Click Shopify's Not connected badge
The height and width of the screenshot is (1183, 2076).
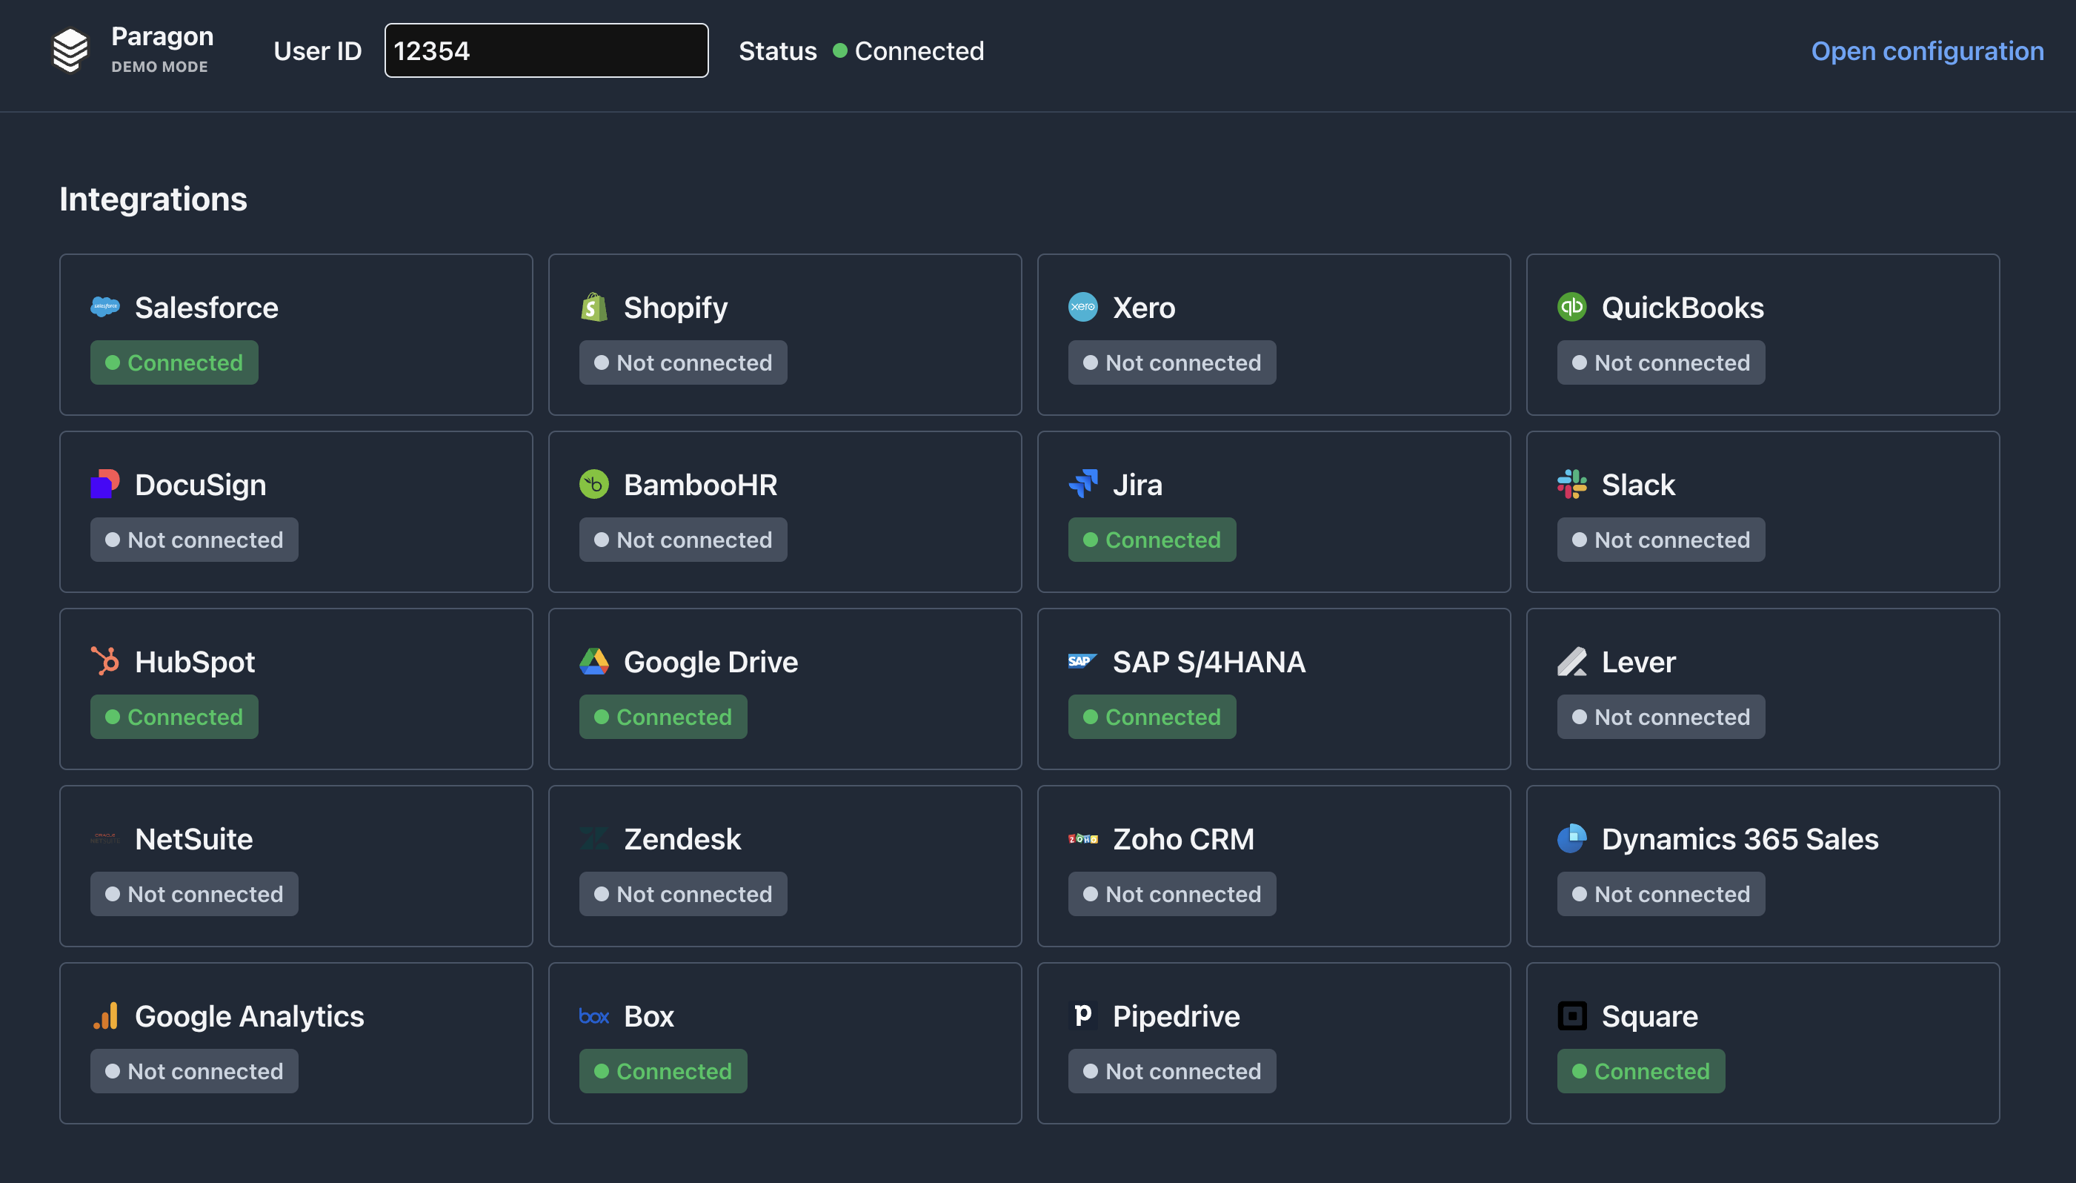coord(684,362)
